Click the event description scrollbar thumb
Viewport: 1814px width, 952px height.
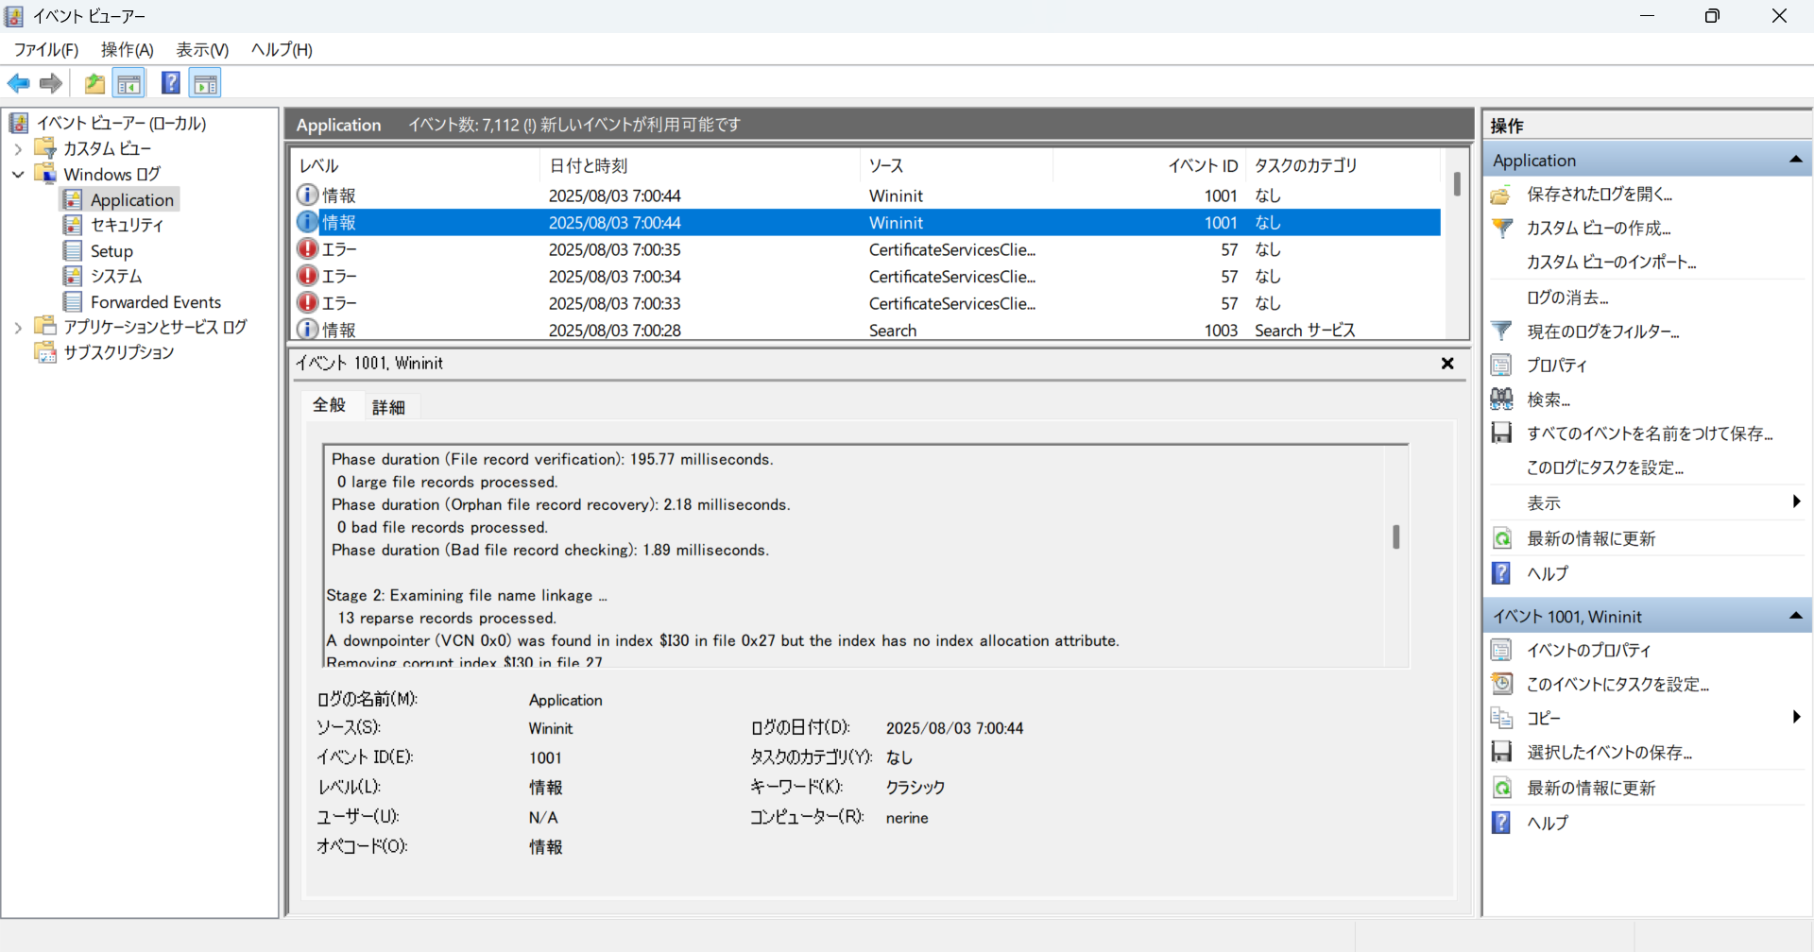pyautogui.click(x=1395, y=536)
